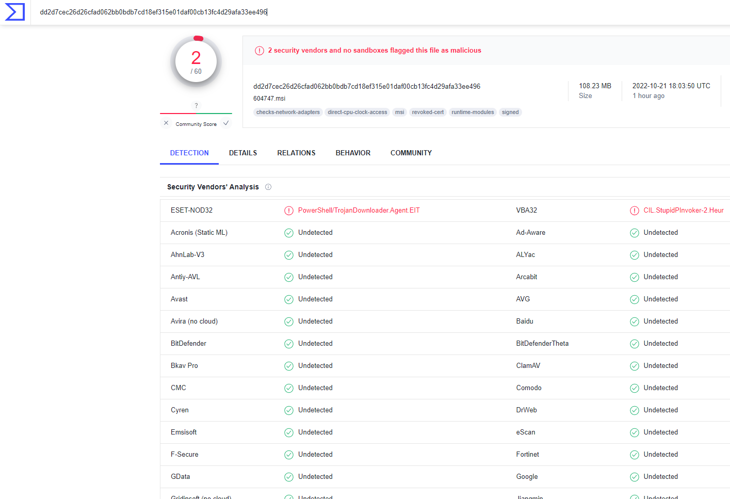The image size is (730, 499).
Task: Click the alert icon in the VBA32 row
Action: click(x=635, y=211)
